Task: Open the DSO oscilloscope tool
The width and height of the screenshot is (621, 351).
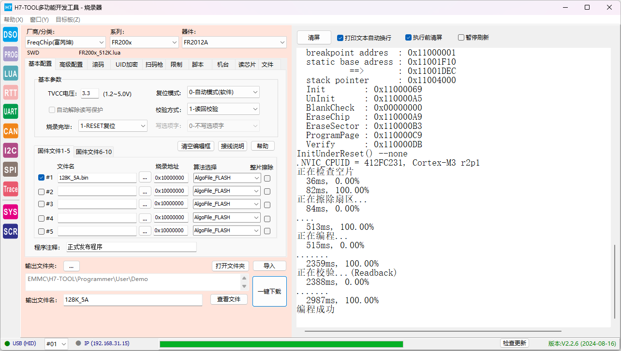Action: point(11,34)
